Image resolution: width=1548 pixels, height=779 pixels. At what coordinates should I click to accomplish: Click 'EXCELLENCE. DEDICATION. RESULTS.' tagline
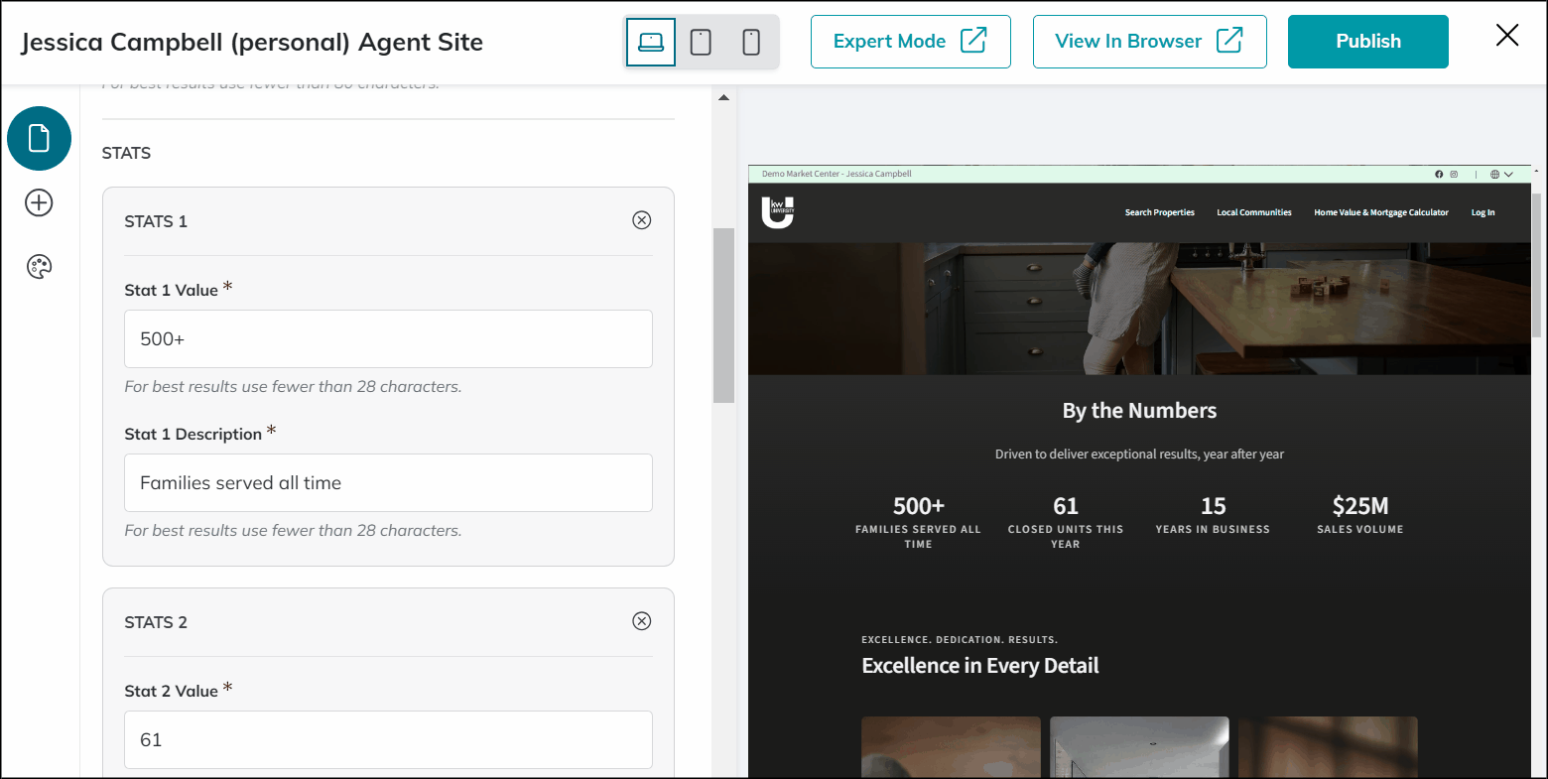[960, 640]
